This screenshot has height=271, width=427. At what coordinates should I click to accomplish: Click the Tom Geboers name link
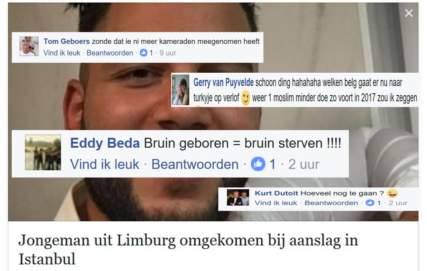(67, 42)
